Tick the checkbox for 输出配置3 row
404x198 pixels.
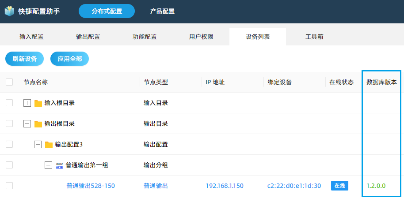9,144
